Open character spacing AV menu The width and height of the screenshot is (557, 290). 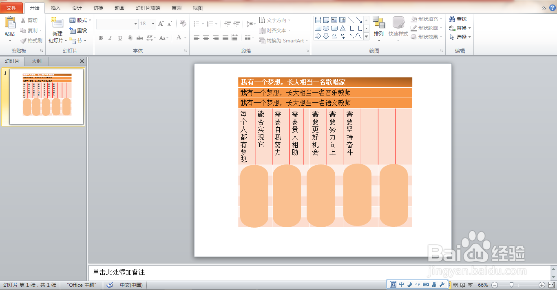[x=150, y=38]
